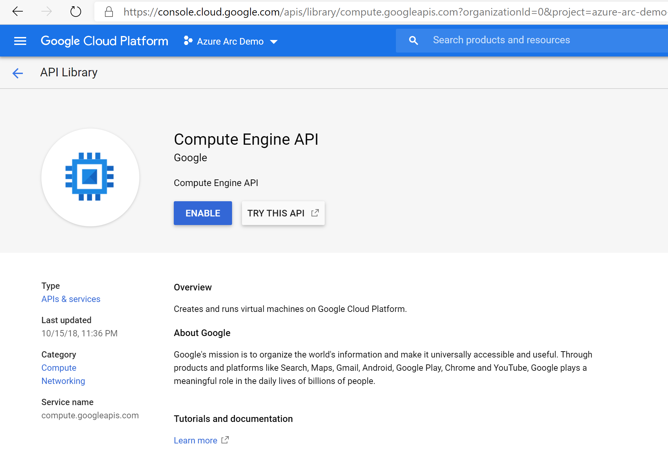Expand the Azure Arc Demo project dropdown

(x=230, y=42)
